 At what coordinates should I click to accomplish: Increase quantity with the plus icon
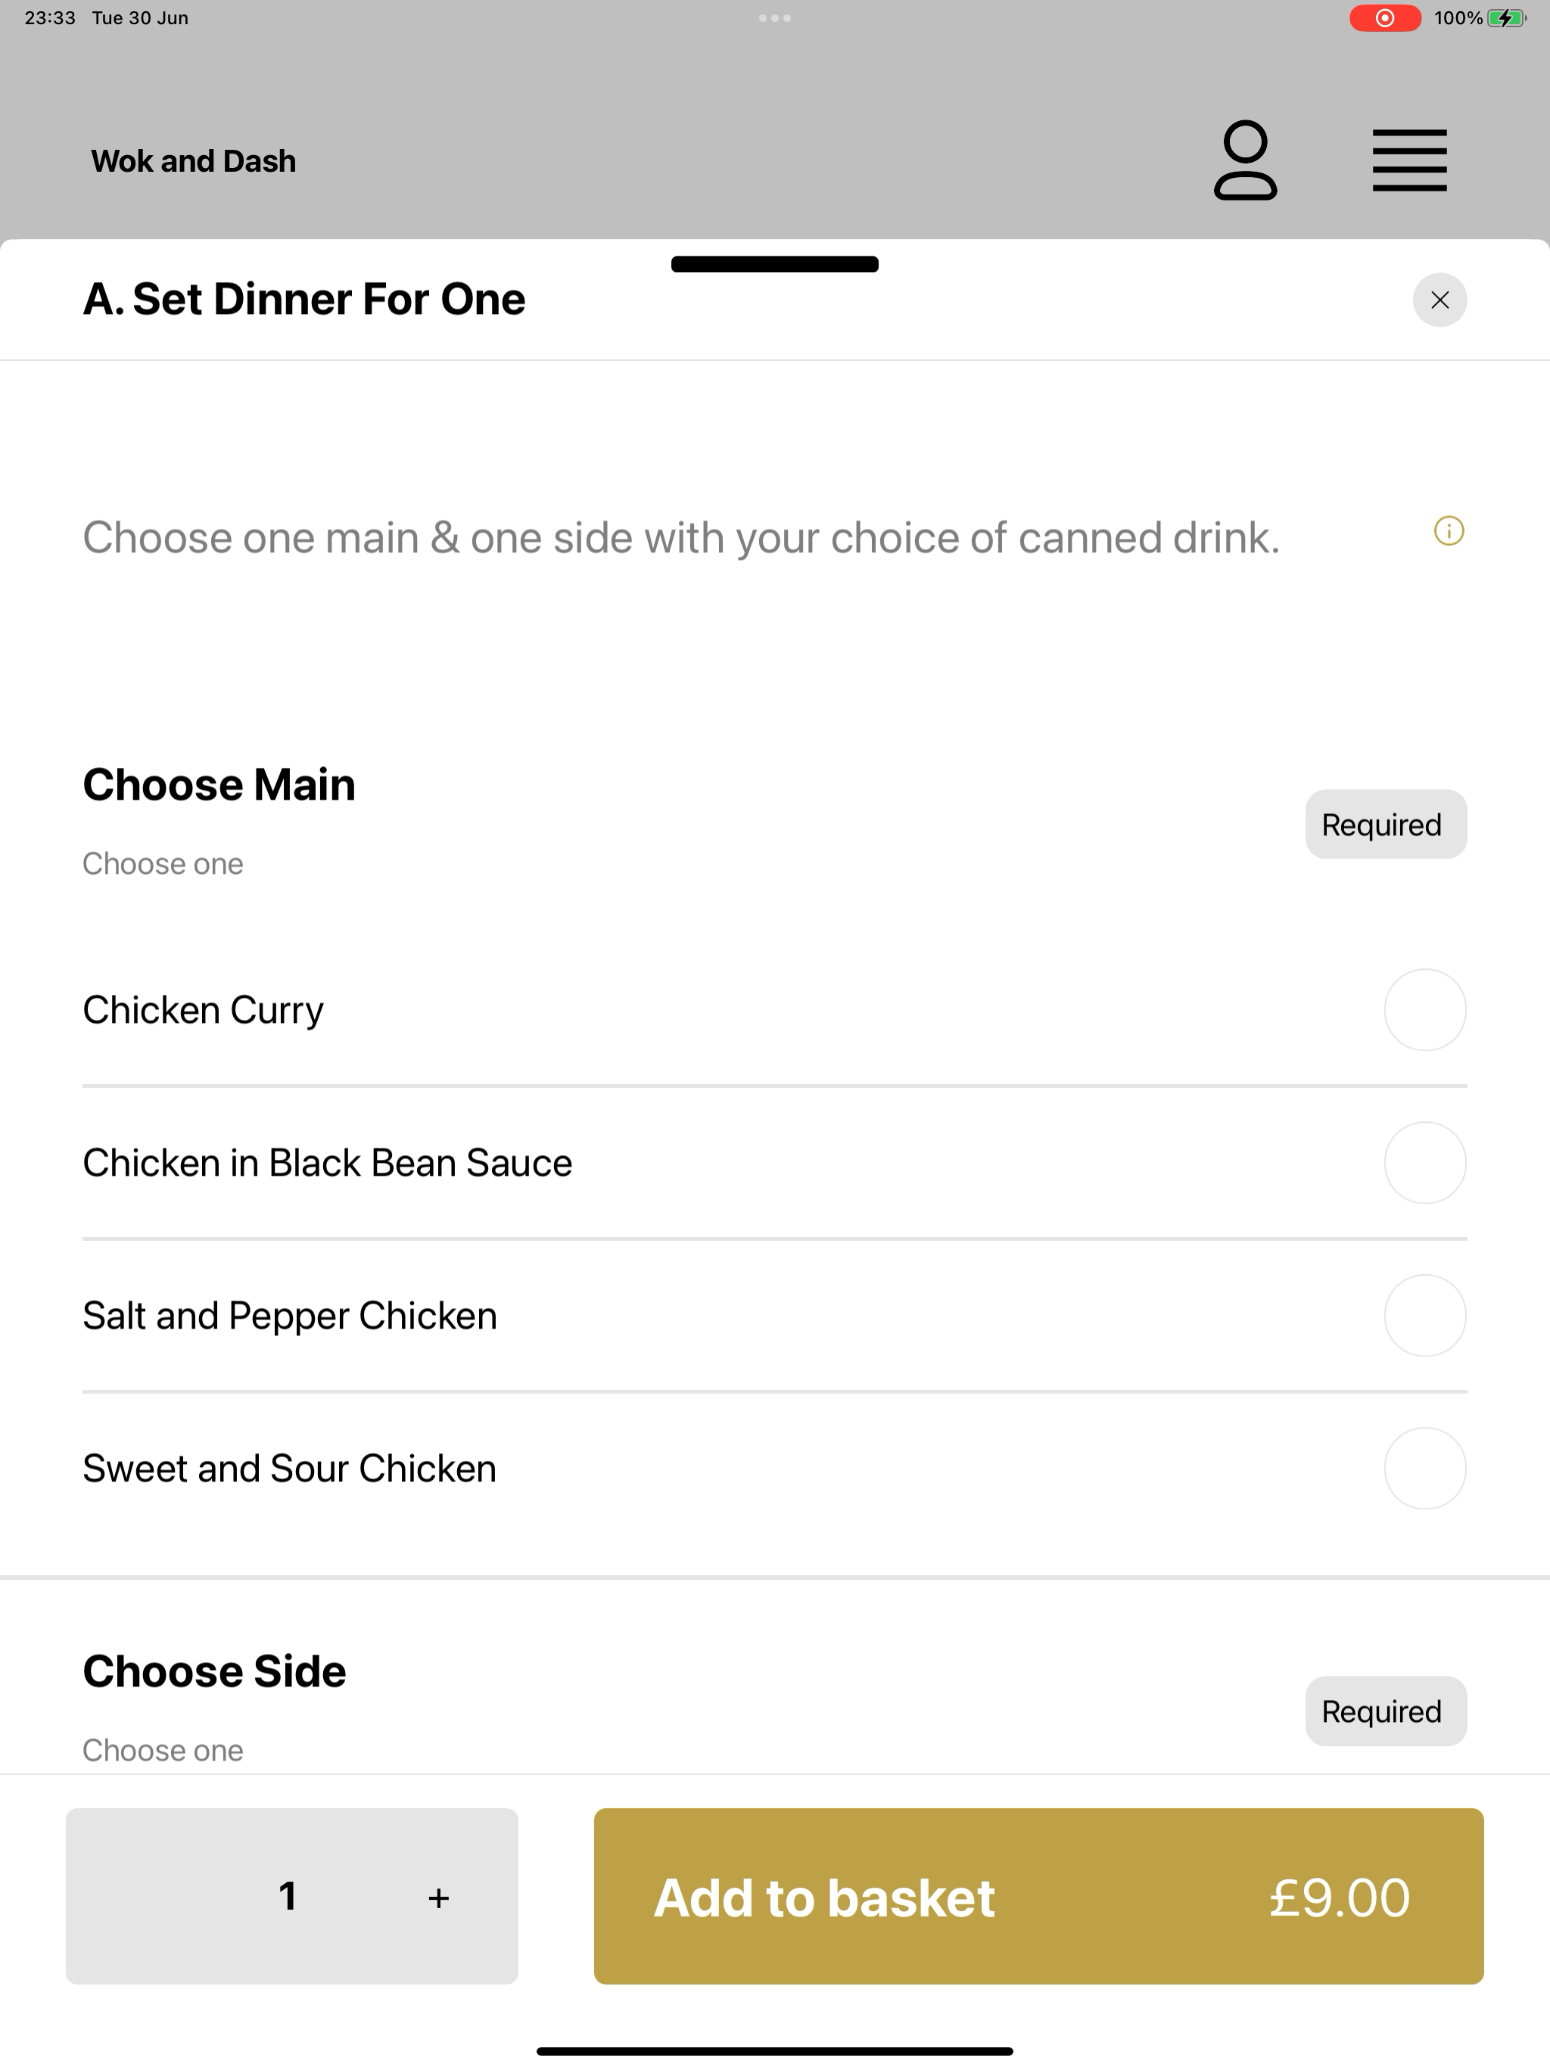(x=438, y=1898)
